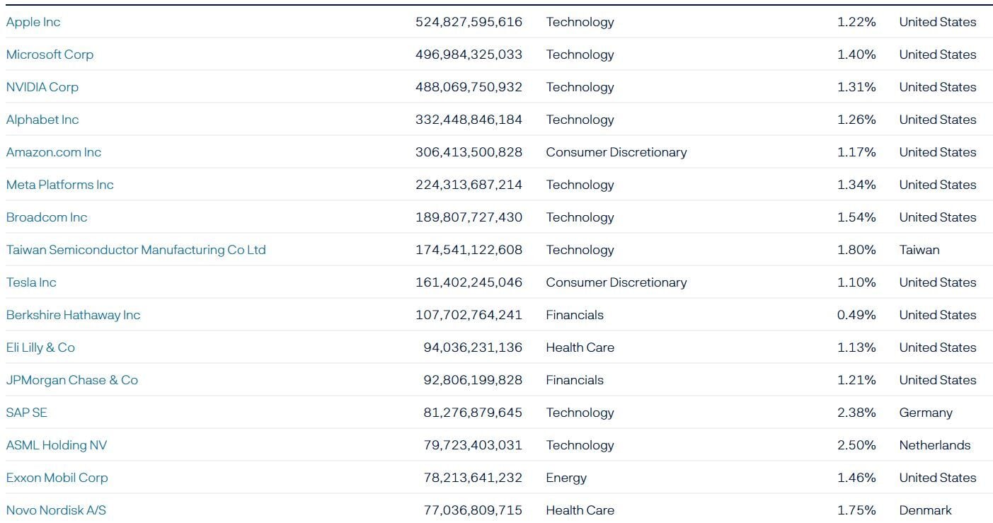Click the Energy sector cell

(x=566, y=478)
